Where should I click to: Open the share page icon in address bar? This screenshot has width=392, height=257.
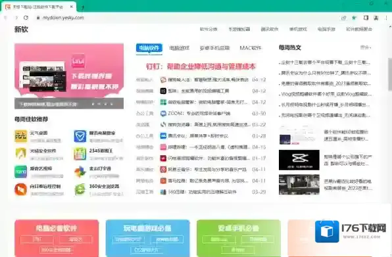tap(344, 18)
